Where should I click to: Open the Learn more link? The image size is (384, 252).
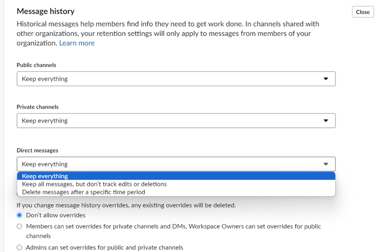(x=77, y=43)
